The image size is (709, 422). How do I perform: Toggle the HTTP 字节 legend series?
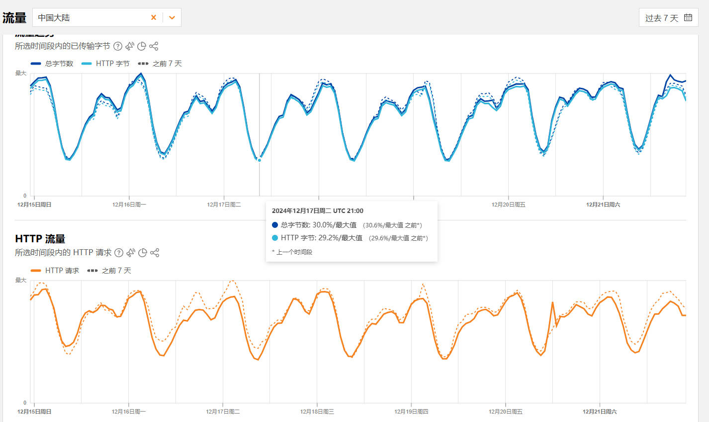click(106, 64)
